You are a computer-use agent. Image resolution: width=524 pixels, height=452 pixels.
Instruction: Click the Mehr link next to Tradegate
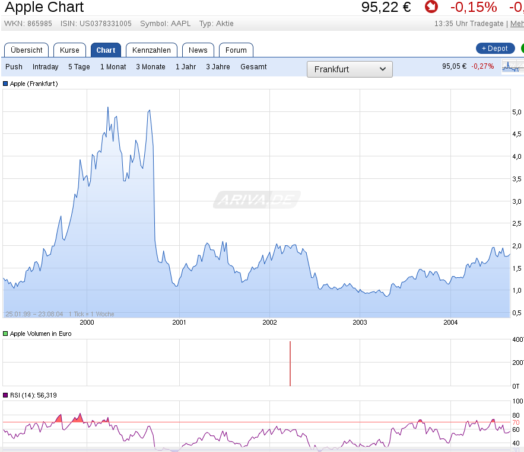[x=516, y=24]
